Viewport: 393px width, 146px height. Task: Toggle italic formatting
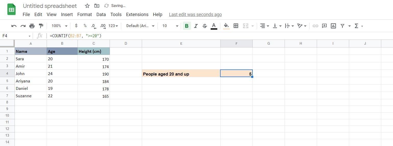pos(196,26)
